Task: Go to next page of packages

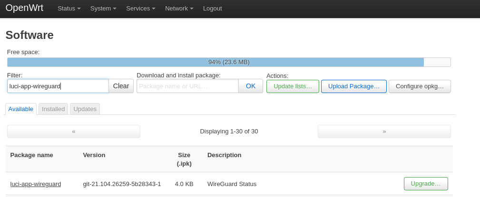Action: [384, 131]
